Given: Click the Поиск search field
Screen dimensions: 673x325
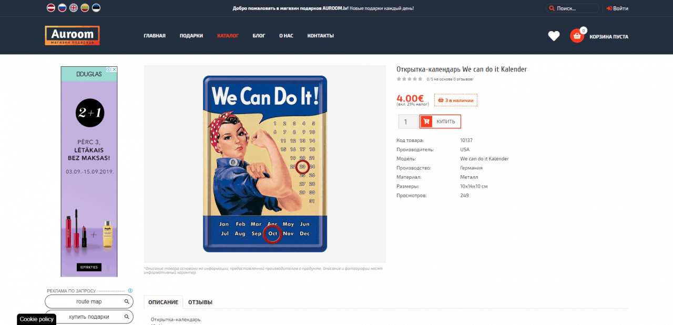Looking at the screenshot, I should pyautogui.click(x=575, y=8).
